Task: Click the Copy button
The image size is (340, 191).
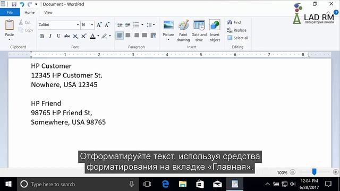Action: [x=26, y=30]
